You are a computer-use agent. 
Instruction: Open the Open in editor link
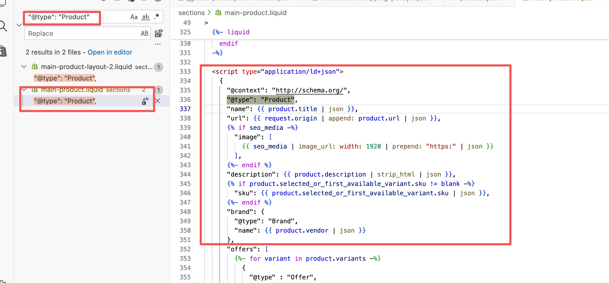tap(110, 52)
